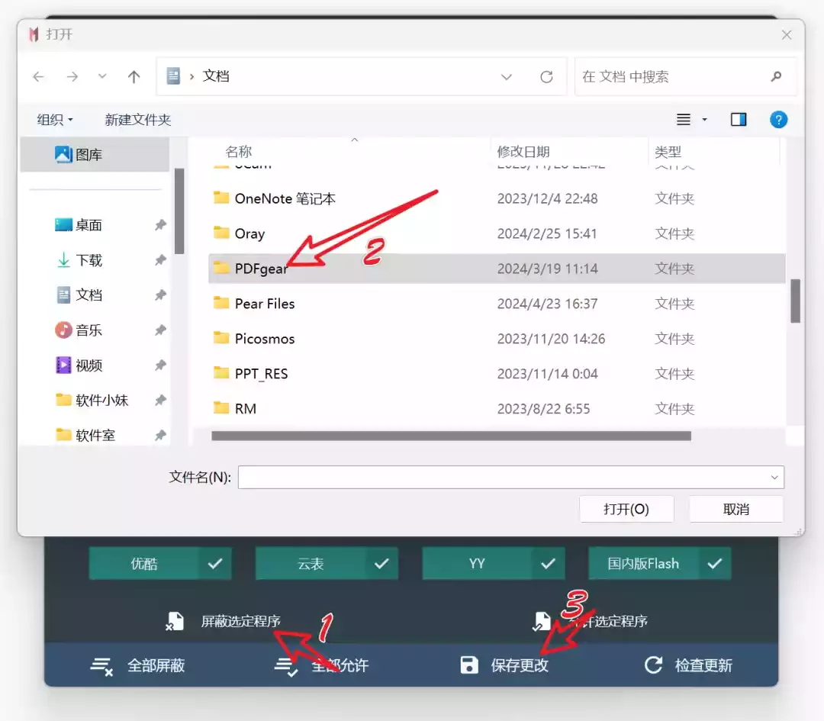The image size is (824, 721).
Task: Click 检查更新 refresh icon
Action: (653, 665)
